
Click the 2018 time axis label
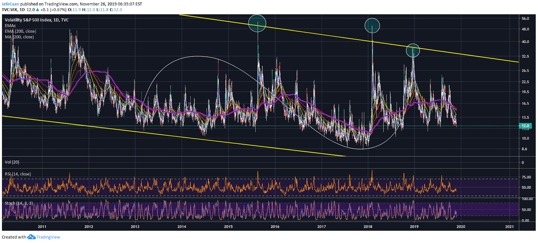[368, 227]
